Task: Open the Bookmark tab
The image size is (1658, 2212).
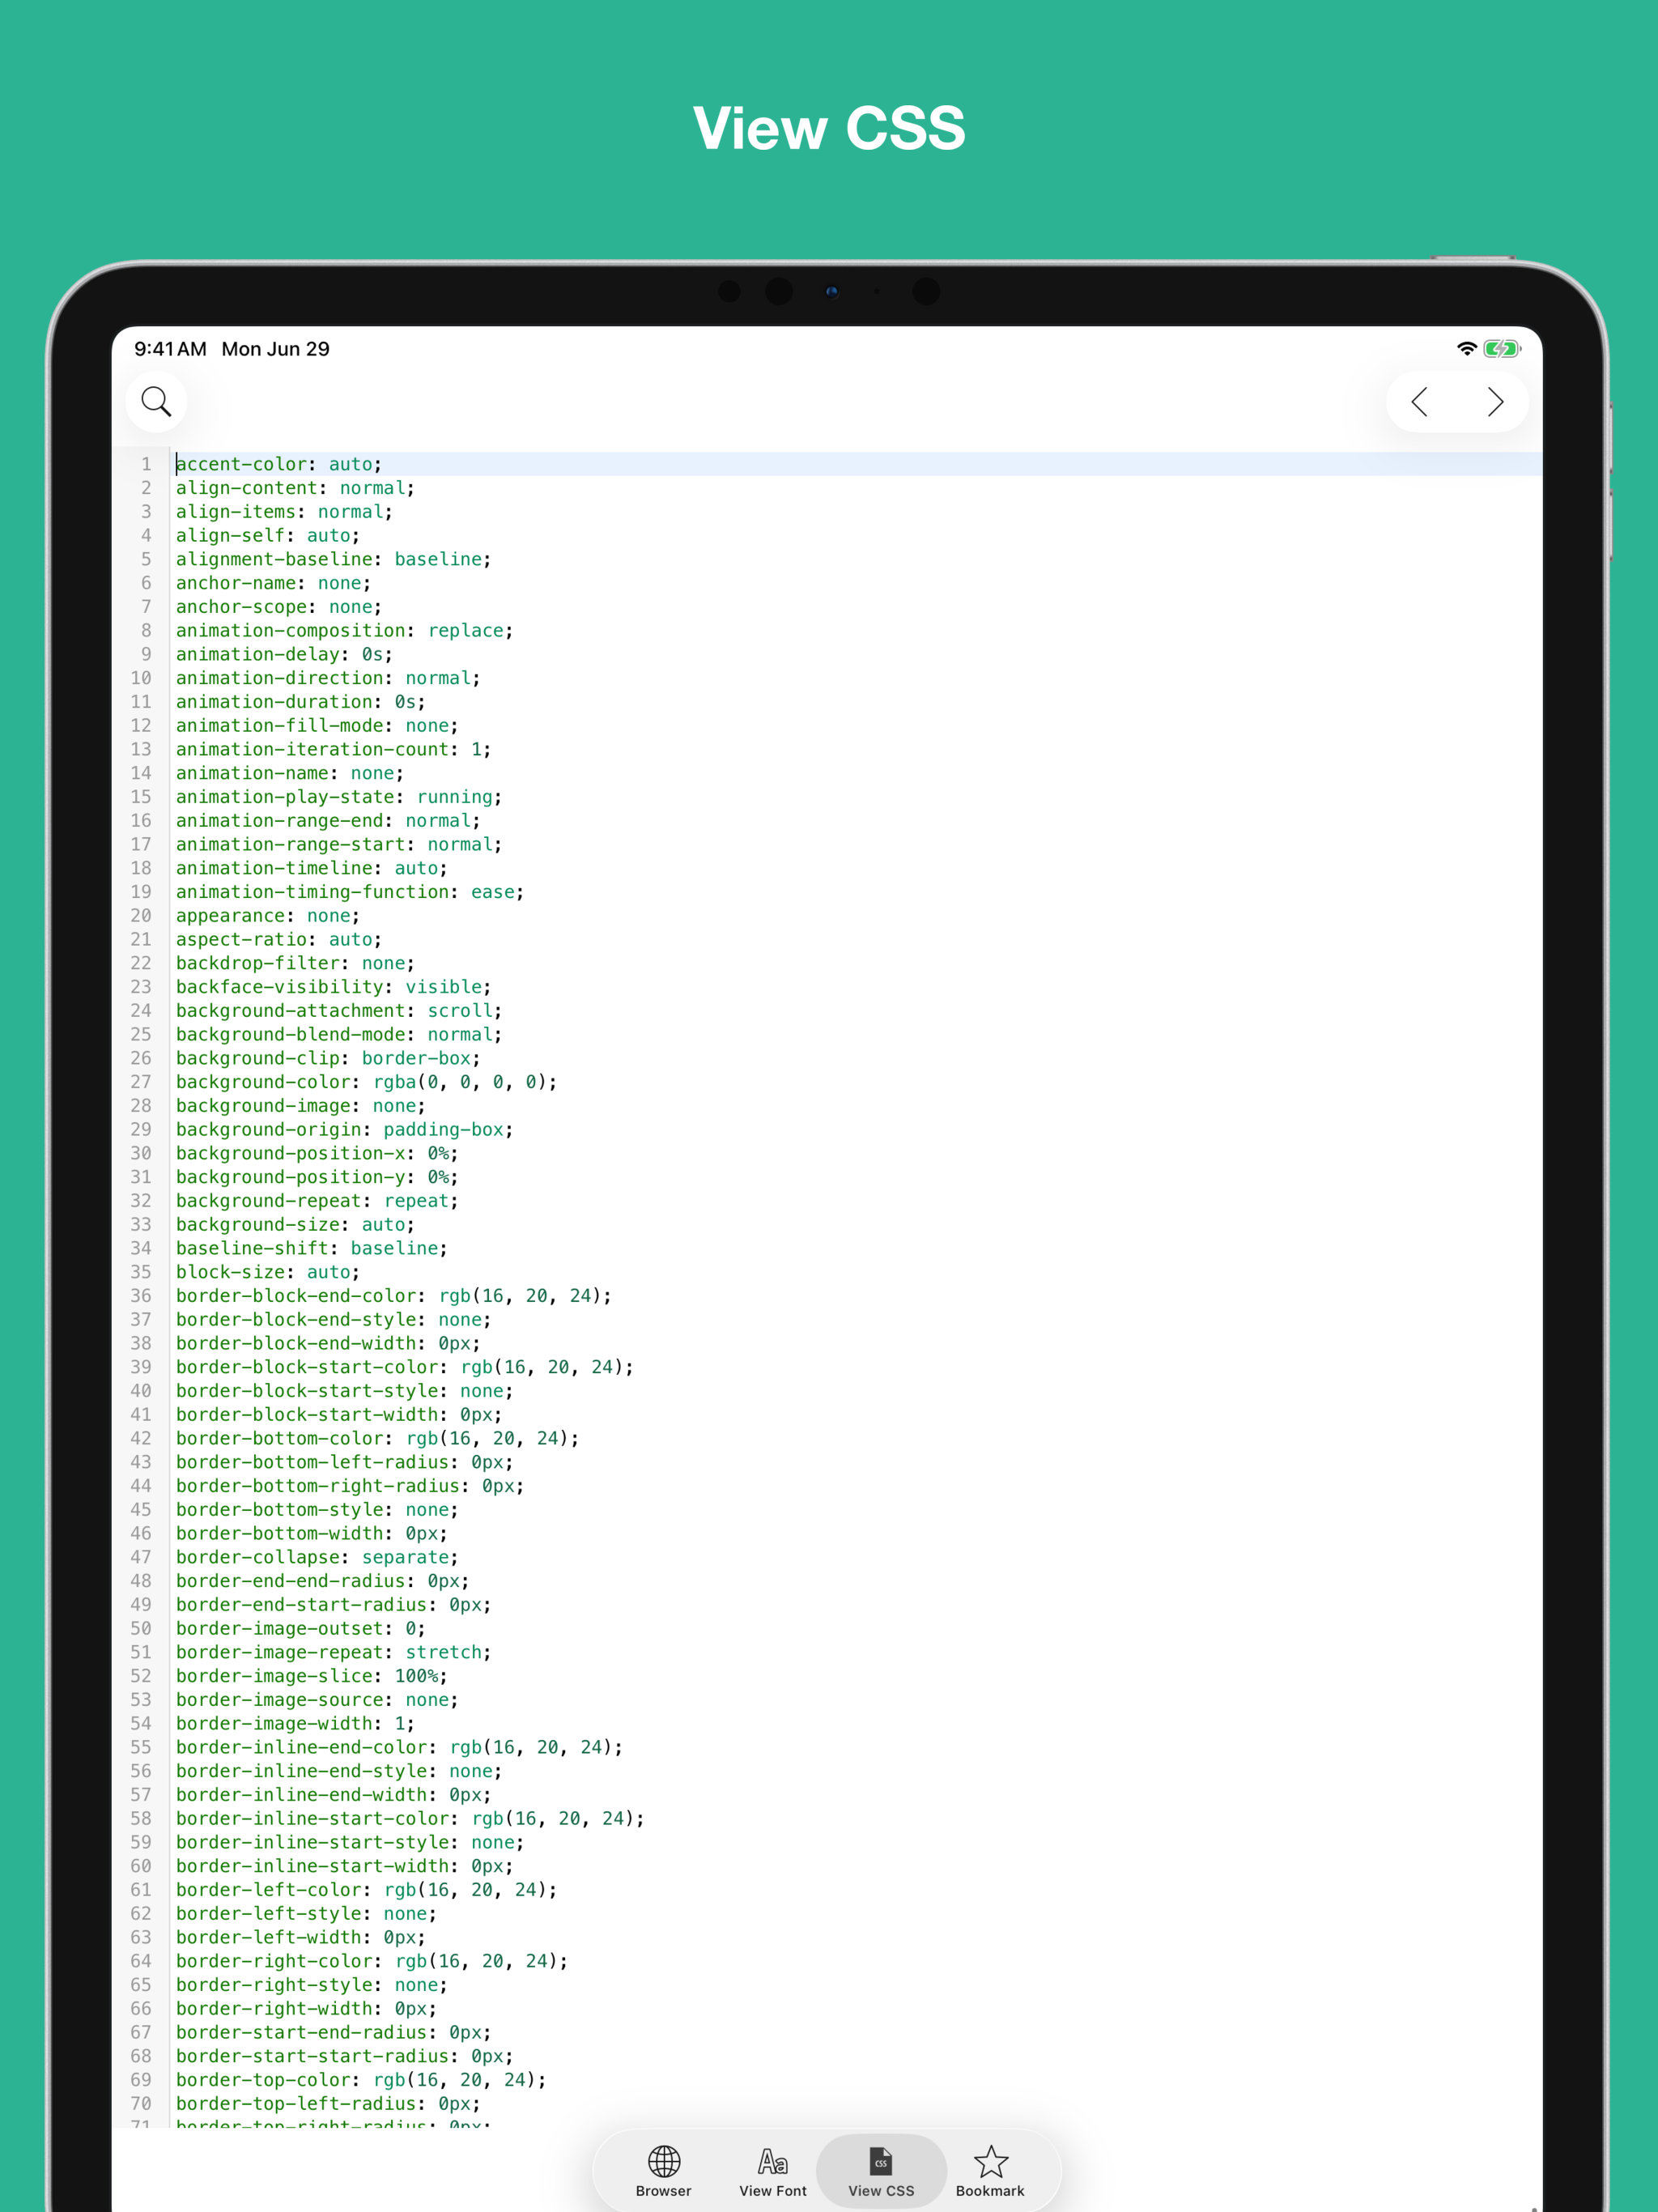Action: (990, 2171)
